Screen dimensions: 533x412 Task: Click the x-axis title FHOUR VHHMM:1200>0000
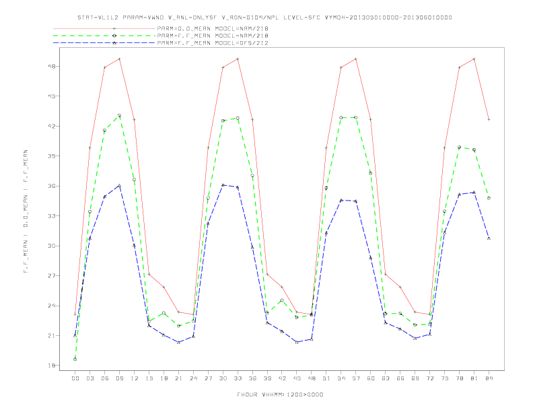(280, 394)
